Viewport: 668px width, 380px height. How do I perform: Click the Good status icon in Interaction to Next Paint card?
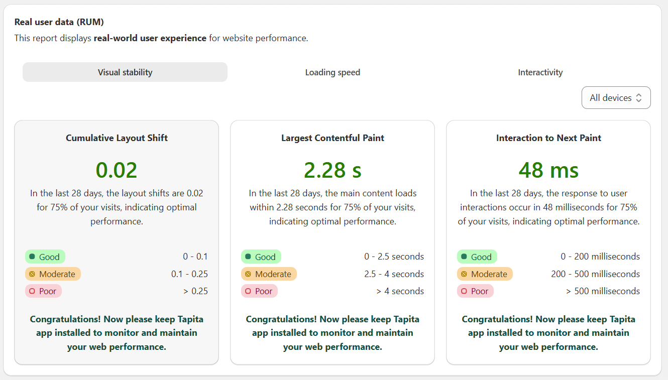465,257
